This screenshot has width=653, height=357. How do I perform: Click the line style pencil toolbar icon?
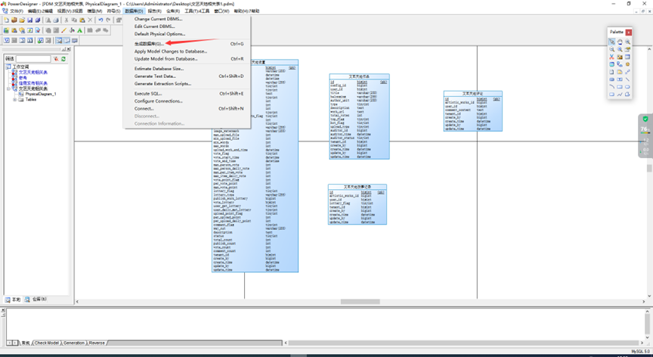coord(63,30)
